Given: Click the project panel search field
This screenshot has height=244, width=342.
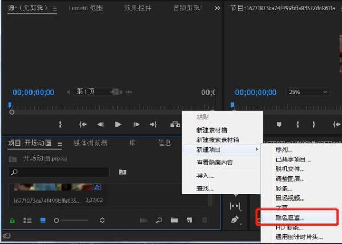Looking at the screenshot, I should point(59,172).
